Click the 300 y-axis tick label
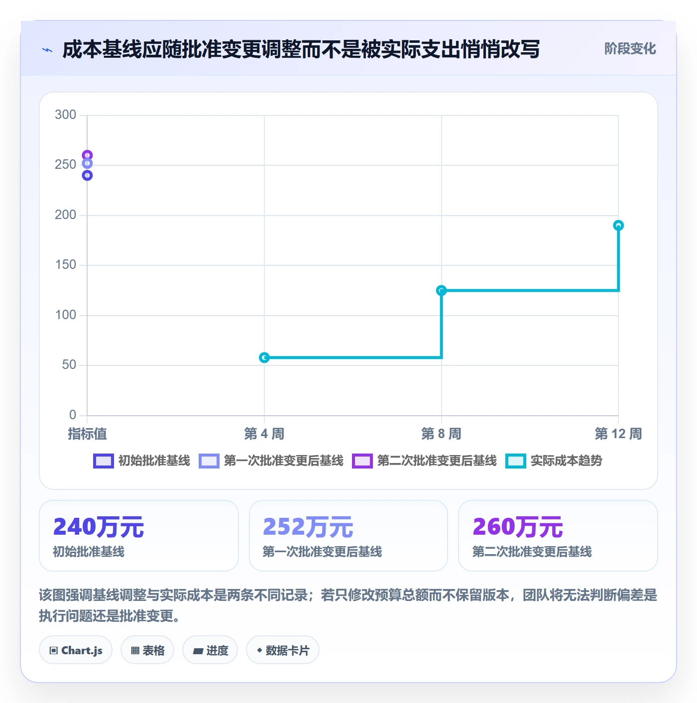This screenshot has height=703, width=697. pyautogui.click(x=66, y=115)
